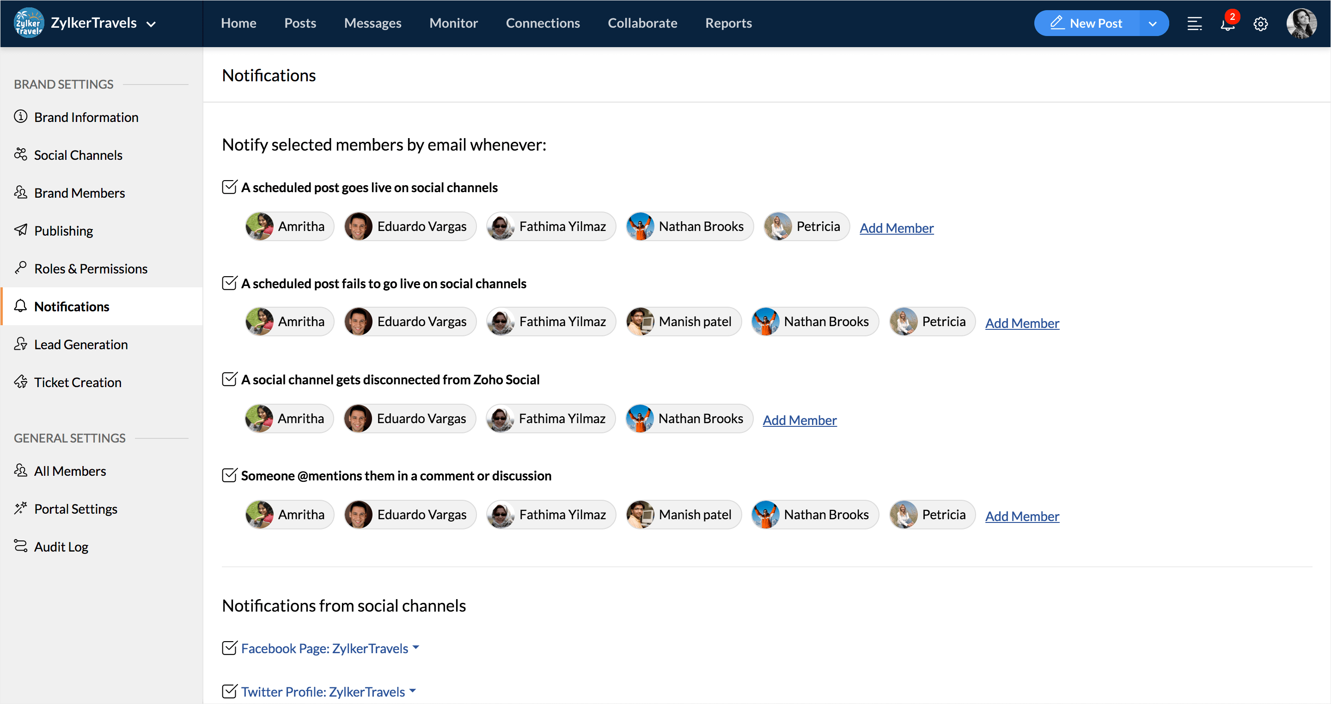Viewport: 1331px width, 704px height.
Task: Open the Reports menu item
Action: [x=728, y=23]
